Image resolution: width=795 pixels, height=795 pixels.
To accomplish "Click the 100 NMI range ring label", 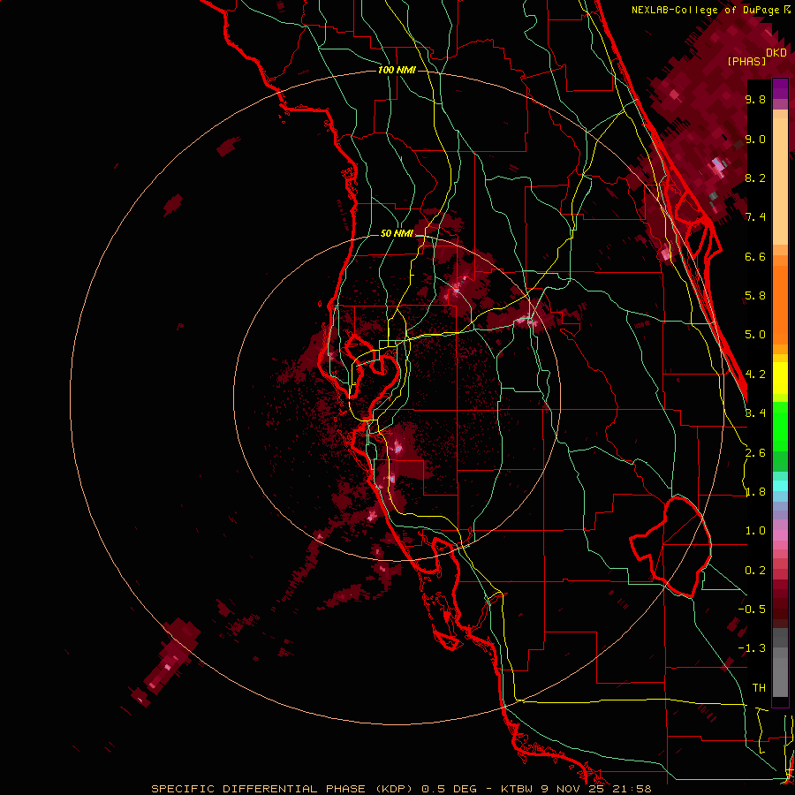I will click(x=397, y=70).
